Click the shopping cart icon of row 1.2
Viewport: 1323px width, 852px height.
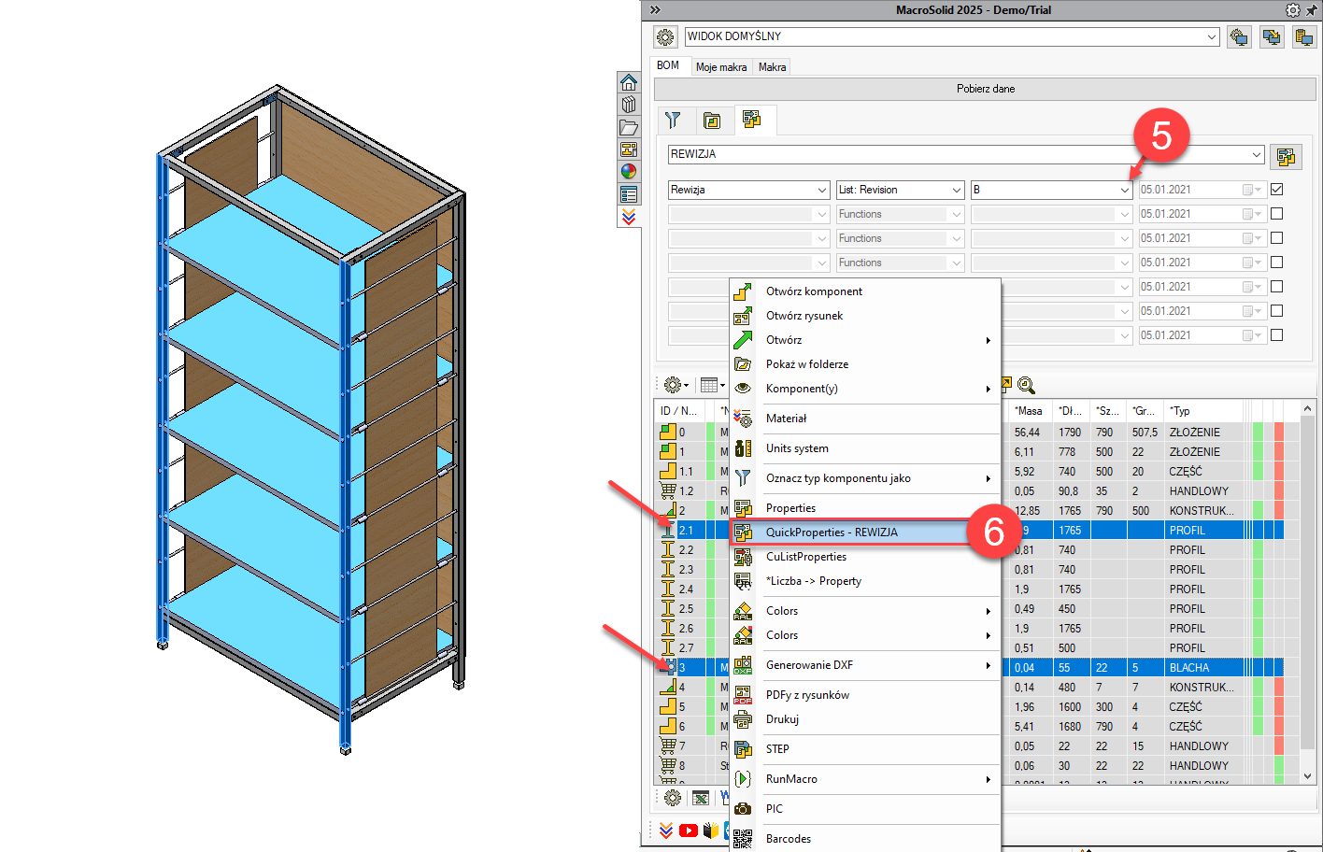point(668,490)
